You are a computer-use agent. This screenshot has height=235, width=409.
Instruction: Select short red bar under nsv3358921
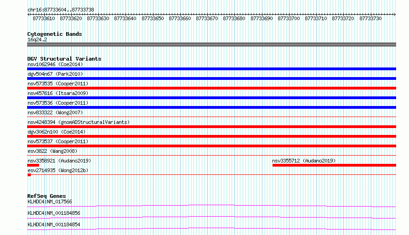[33, 165]
